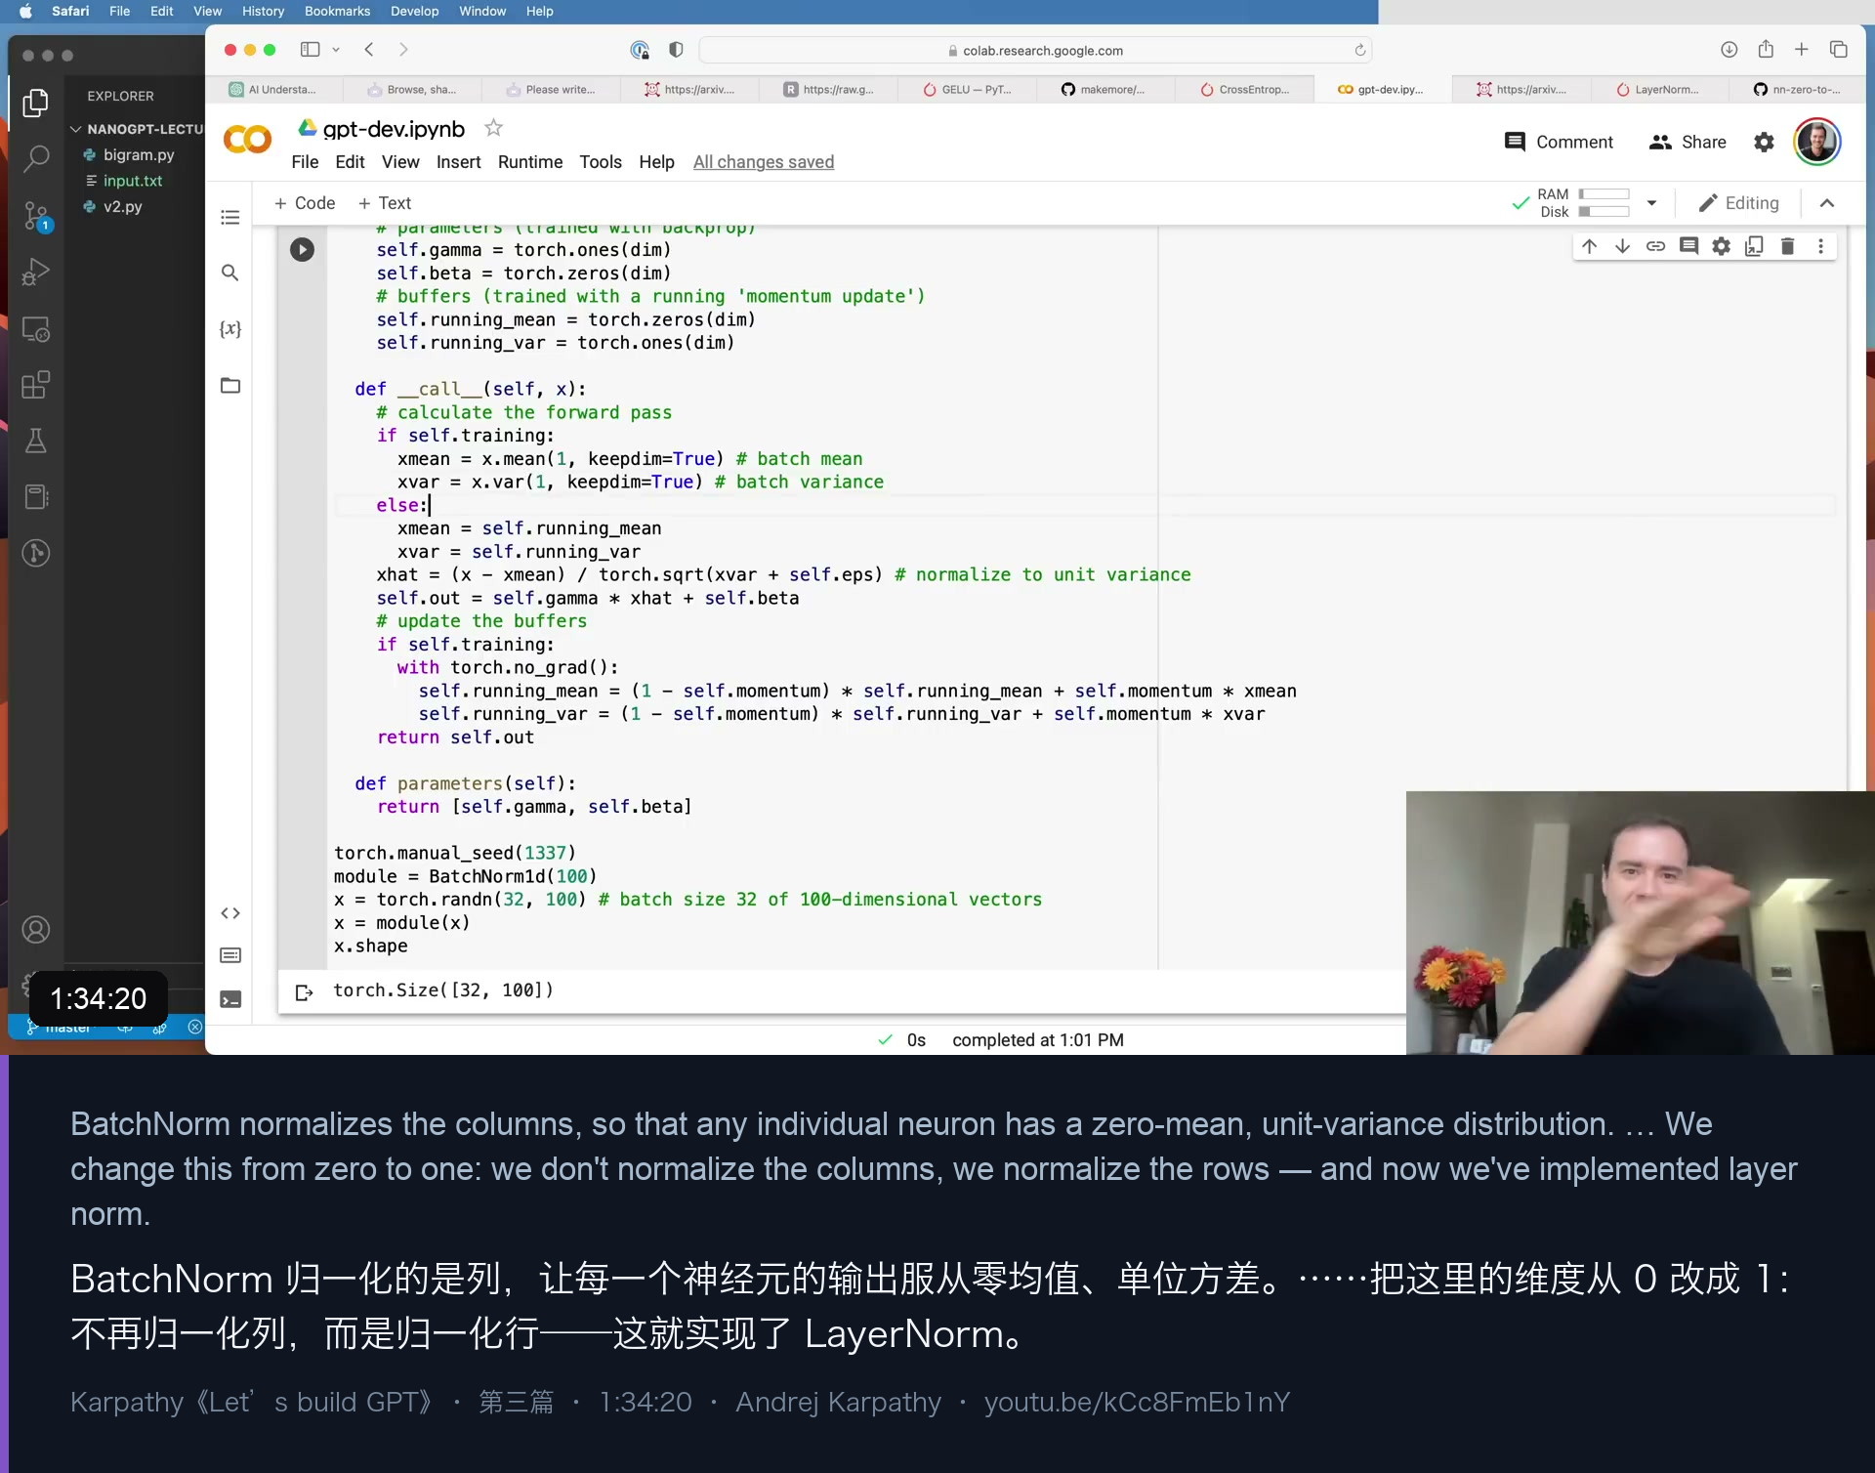Switch to CrossEntropy browser tab
The image size is (1875, 1473).
pyautogui.click(x=1244, y=90)
